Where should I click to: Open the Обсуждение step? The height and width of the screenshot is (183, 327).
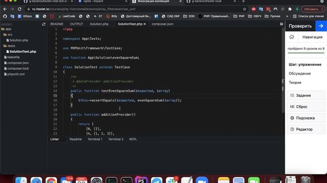click(300, 73)
